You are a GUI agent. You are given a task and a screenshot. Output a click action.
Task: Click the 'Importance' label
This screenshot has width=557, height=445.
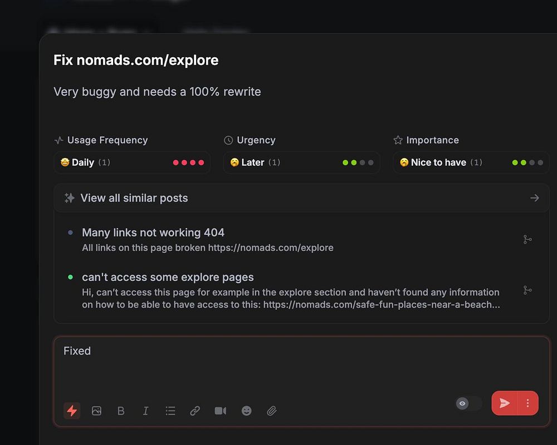click(x=433, y=140)
